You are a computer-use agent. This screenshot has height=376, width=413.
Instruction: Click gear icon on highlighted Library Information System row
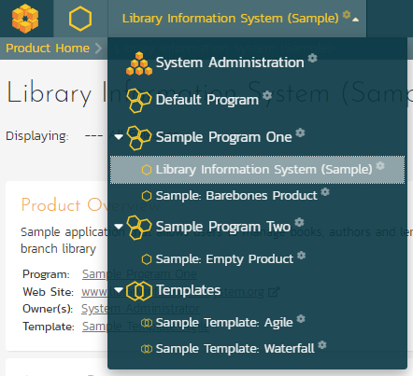380,166
